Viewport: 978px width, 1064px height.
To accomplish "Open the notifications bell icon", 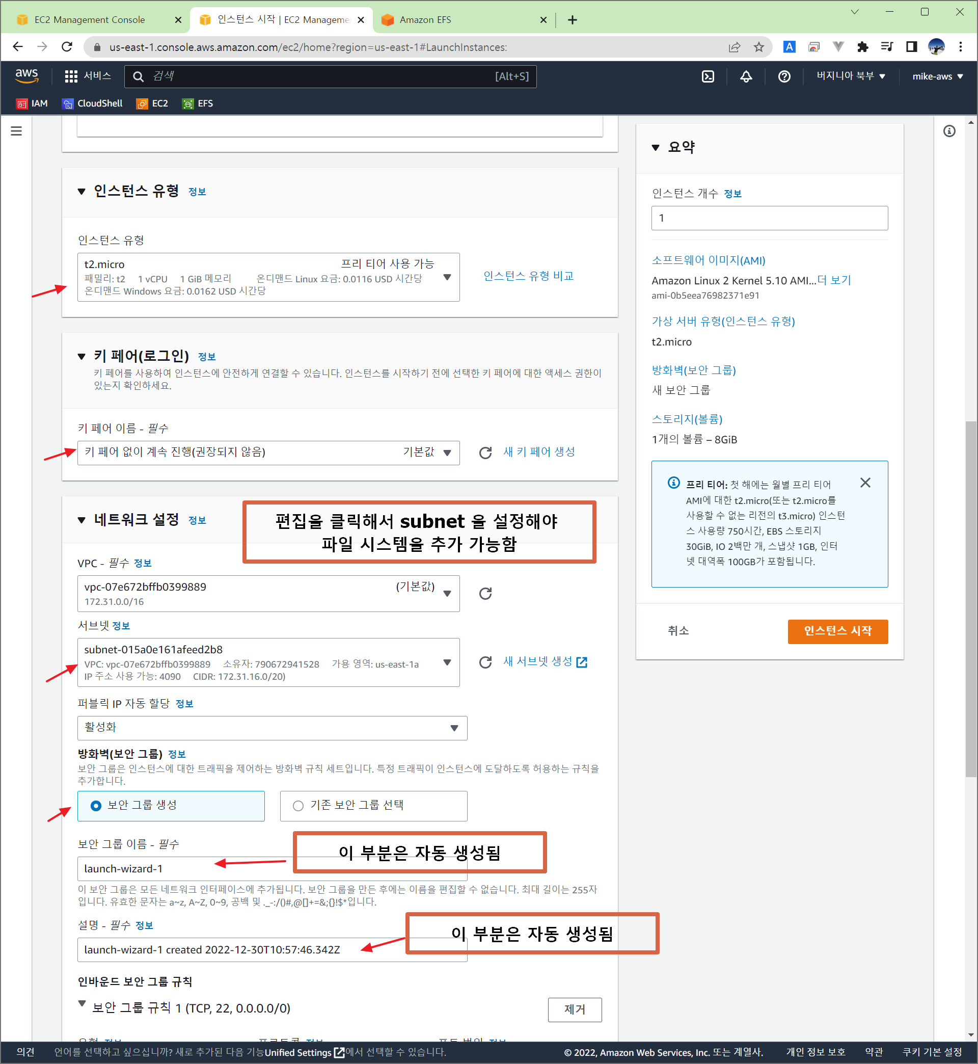I will click(x=746, y=76).
